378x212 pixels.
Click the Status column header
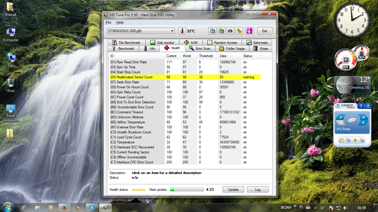click(251, 56)
